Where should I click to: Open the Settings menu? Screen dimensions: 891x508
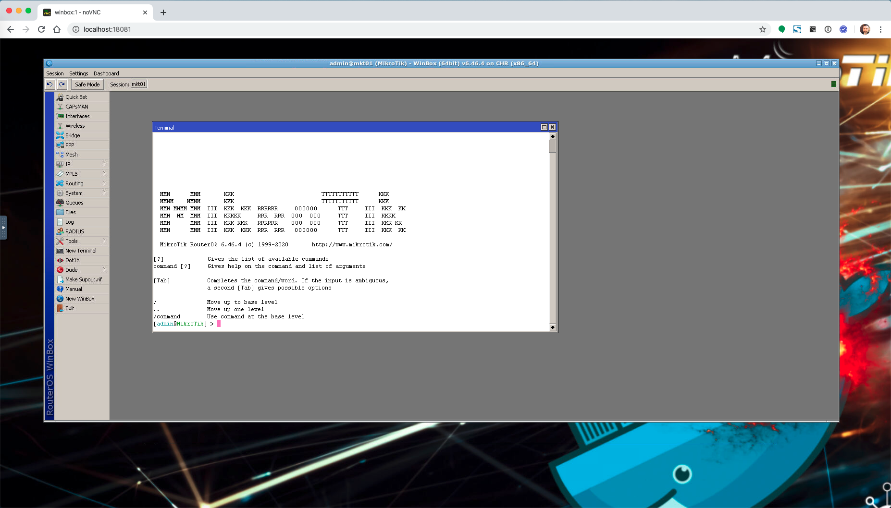pos(79,73)
